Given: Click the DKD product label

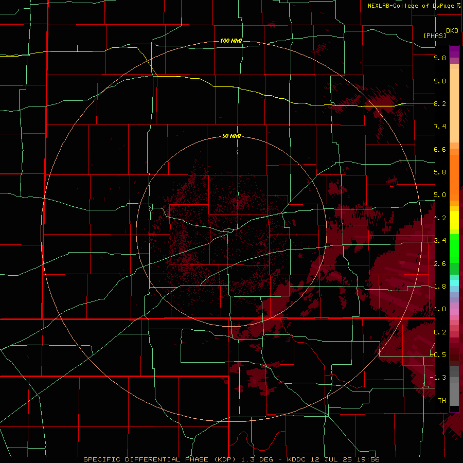Looking at the screenshot, I should pos(452,31).
